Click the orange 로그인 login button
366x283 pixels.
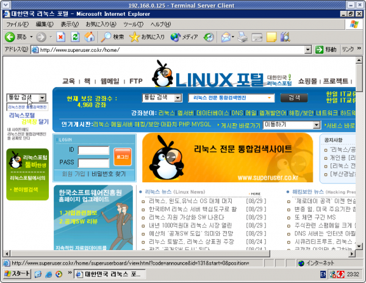point(123,157)
